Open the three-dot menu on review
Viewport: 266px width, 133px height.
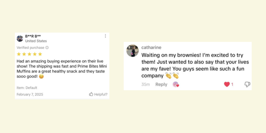click(105, 36)
